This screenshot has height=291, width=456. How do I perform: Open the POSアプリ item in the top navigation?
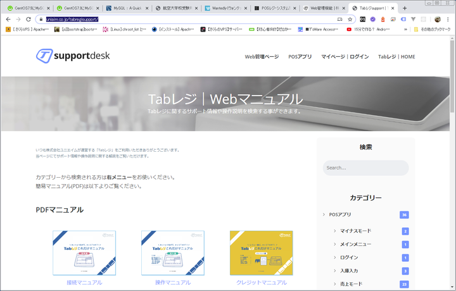point(300,57)
